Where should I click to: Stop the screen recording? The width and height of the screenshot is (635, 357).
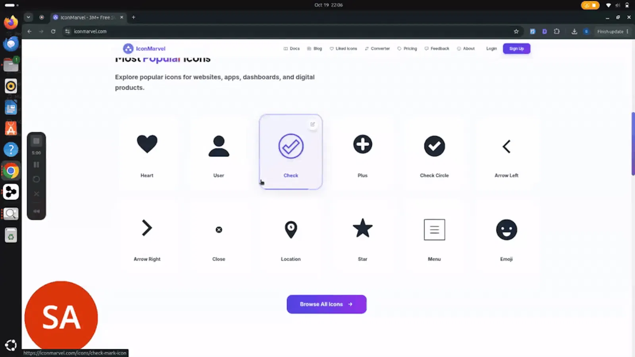tap(36, 141)
